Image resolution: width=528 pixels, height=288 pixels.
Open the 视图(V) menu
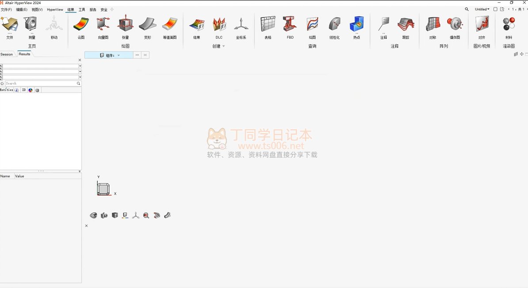(x=37, y=9)
